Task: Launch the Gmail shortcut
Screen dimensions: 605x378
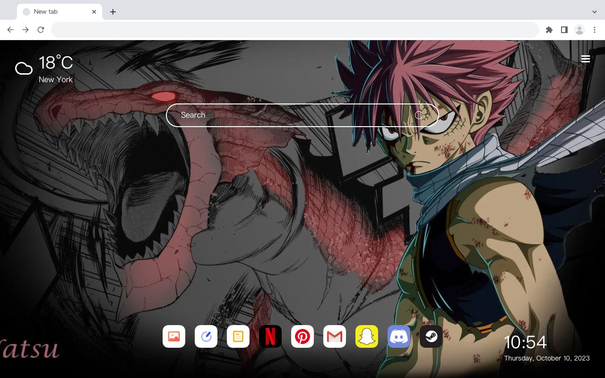Action: pyautogui.click(x=335, y=336)
